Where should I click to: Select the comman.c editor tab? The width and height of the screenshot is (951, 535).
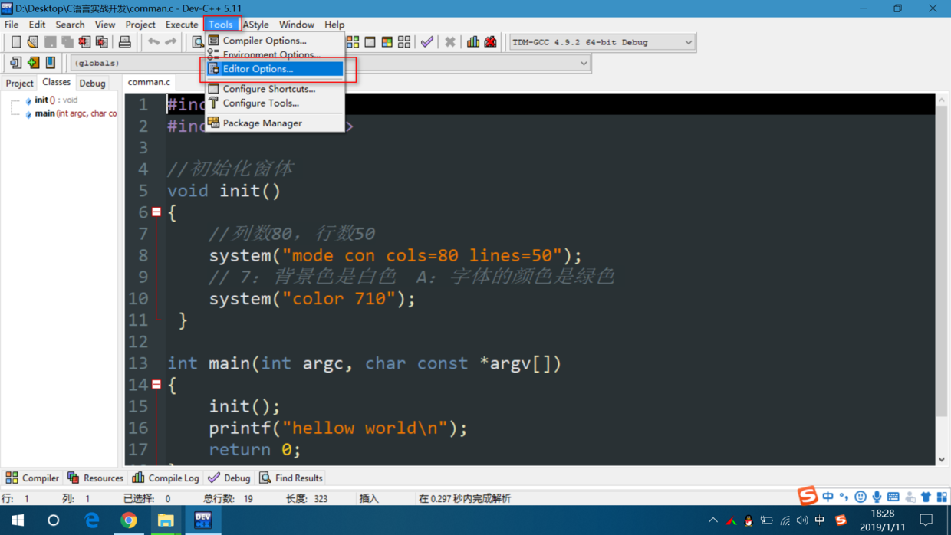pos(150,82)
